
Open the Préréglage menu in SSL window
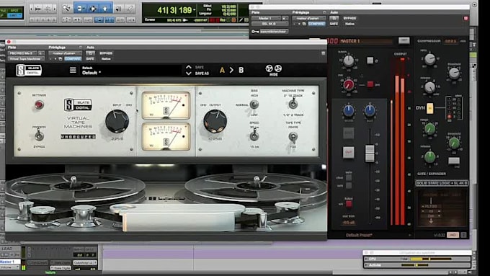pos(300,12)
